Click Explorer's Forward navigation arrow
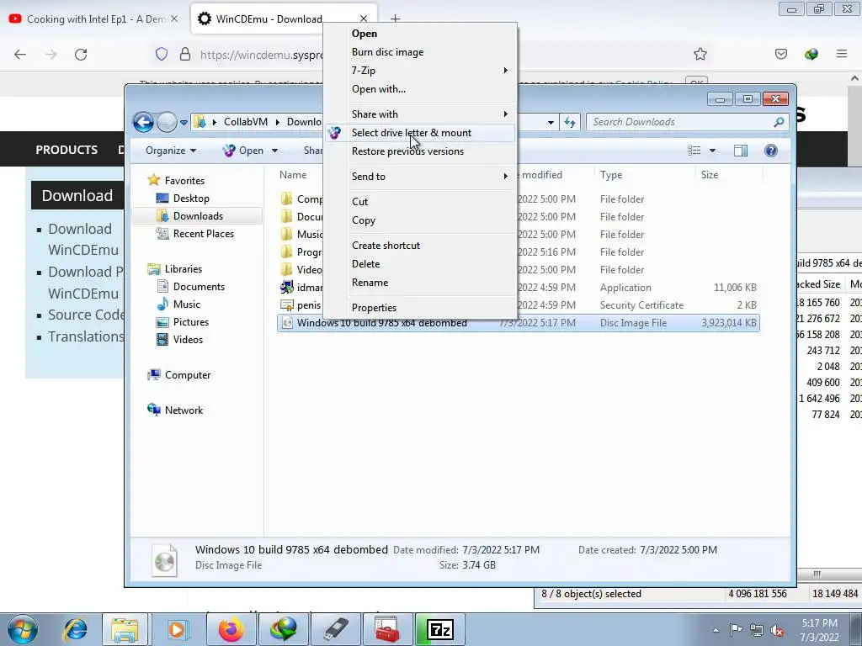Screen dimensions: 862x646 [168, 122]
